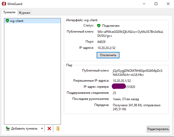The image size is (174, 137).
Task: Open the Туннели tab
Action: tap(9, 12)
